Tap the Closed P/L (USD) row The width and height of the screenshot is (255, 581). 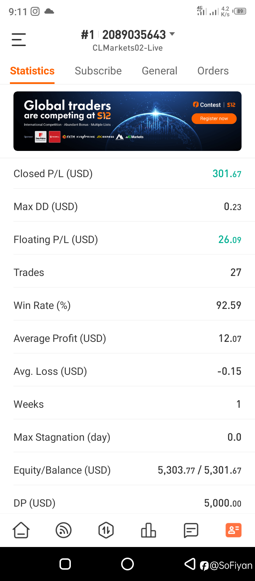[x=127, y=174]
